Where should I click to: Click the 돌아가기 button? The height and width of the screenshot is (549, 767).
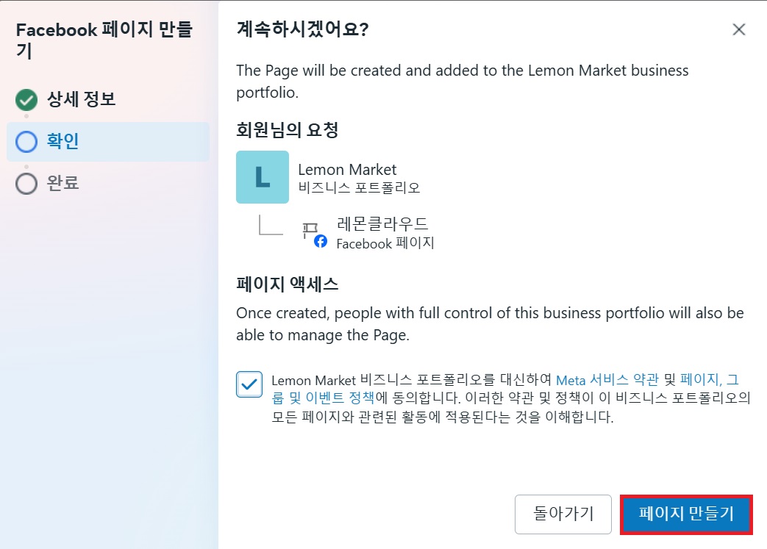point(563,514)
